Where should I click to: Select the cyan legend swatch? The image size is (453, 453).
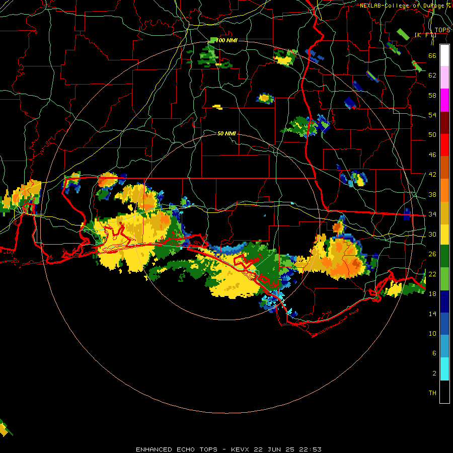click(444, 369)
